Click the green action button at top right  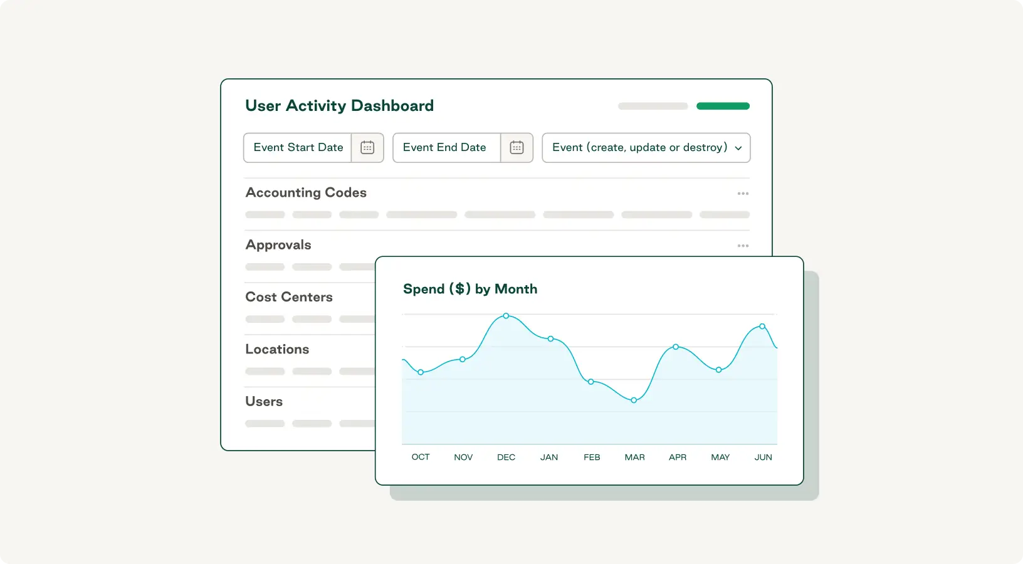coord(723,106)
